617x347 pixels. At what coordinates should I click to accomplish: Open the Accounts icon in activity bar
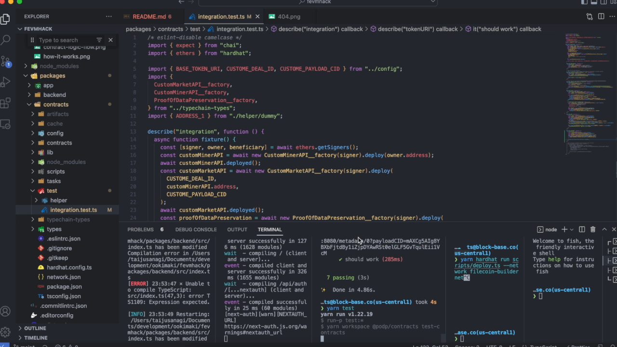(5, 311)
